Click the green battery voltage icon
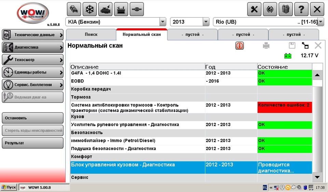Image resolution: width=328 pixels, height=192 pixels. click(x=288, y=56)
